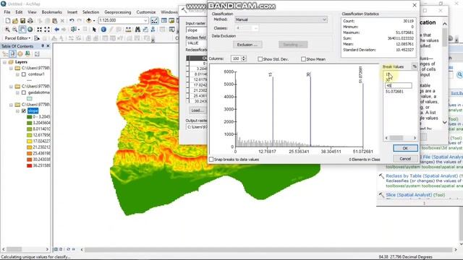Switch to List By Visibility view

click(20, 53)
